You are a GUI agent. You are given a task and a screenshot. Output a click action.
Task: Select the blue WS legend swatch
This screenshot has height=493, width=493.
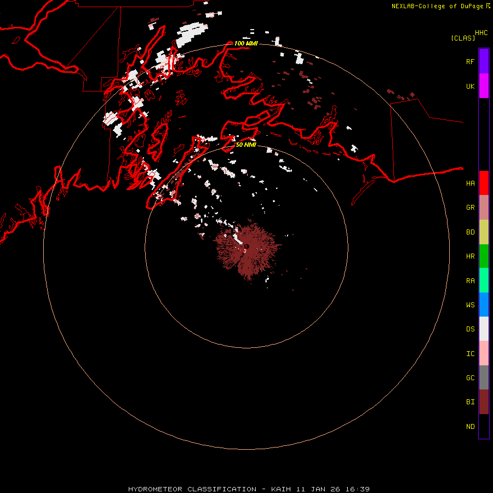(484, 305)
